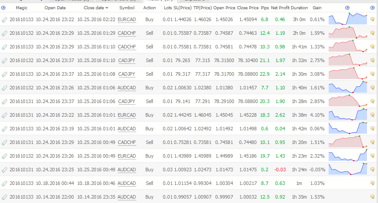Open CADCHF link closed 10.25.2016 00:49
Image resolution: width=378 pixels, height=203 pixels.
pyautogui.click(x=127, y=143)
